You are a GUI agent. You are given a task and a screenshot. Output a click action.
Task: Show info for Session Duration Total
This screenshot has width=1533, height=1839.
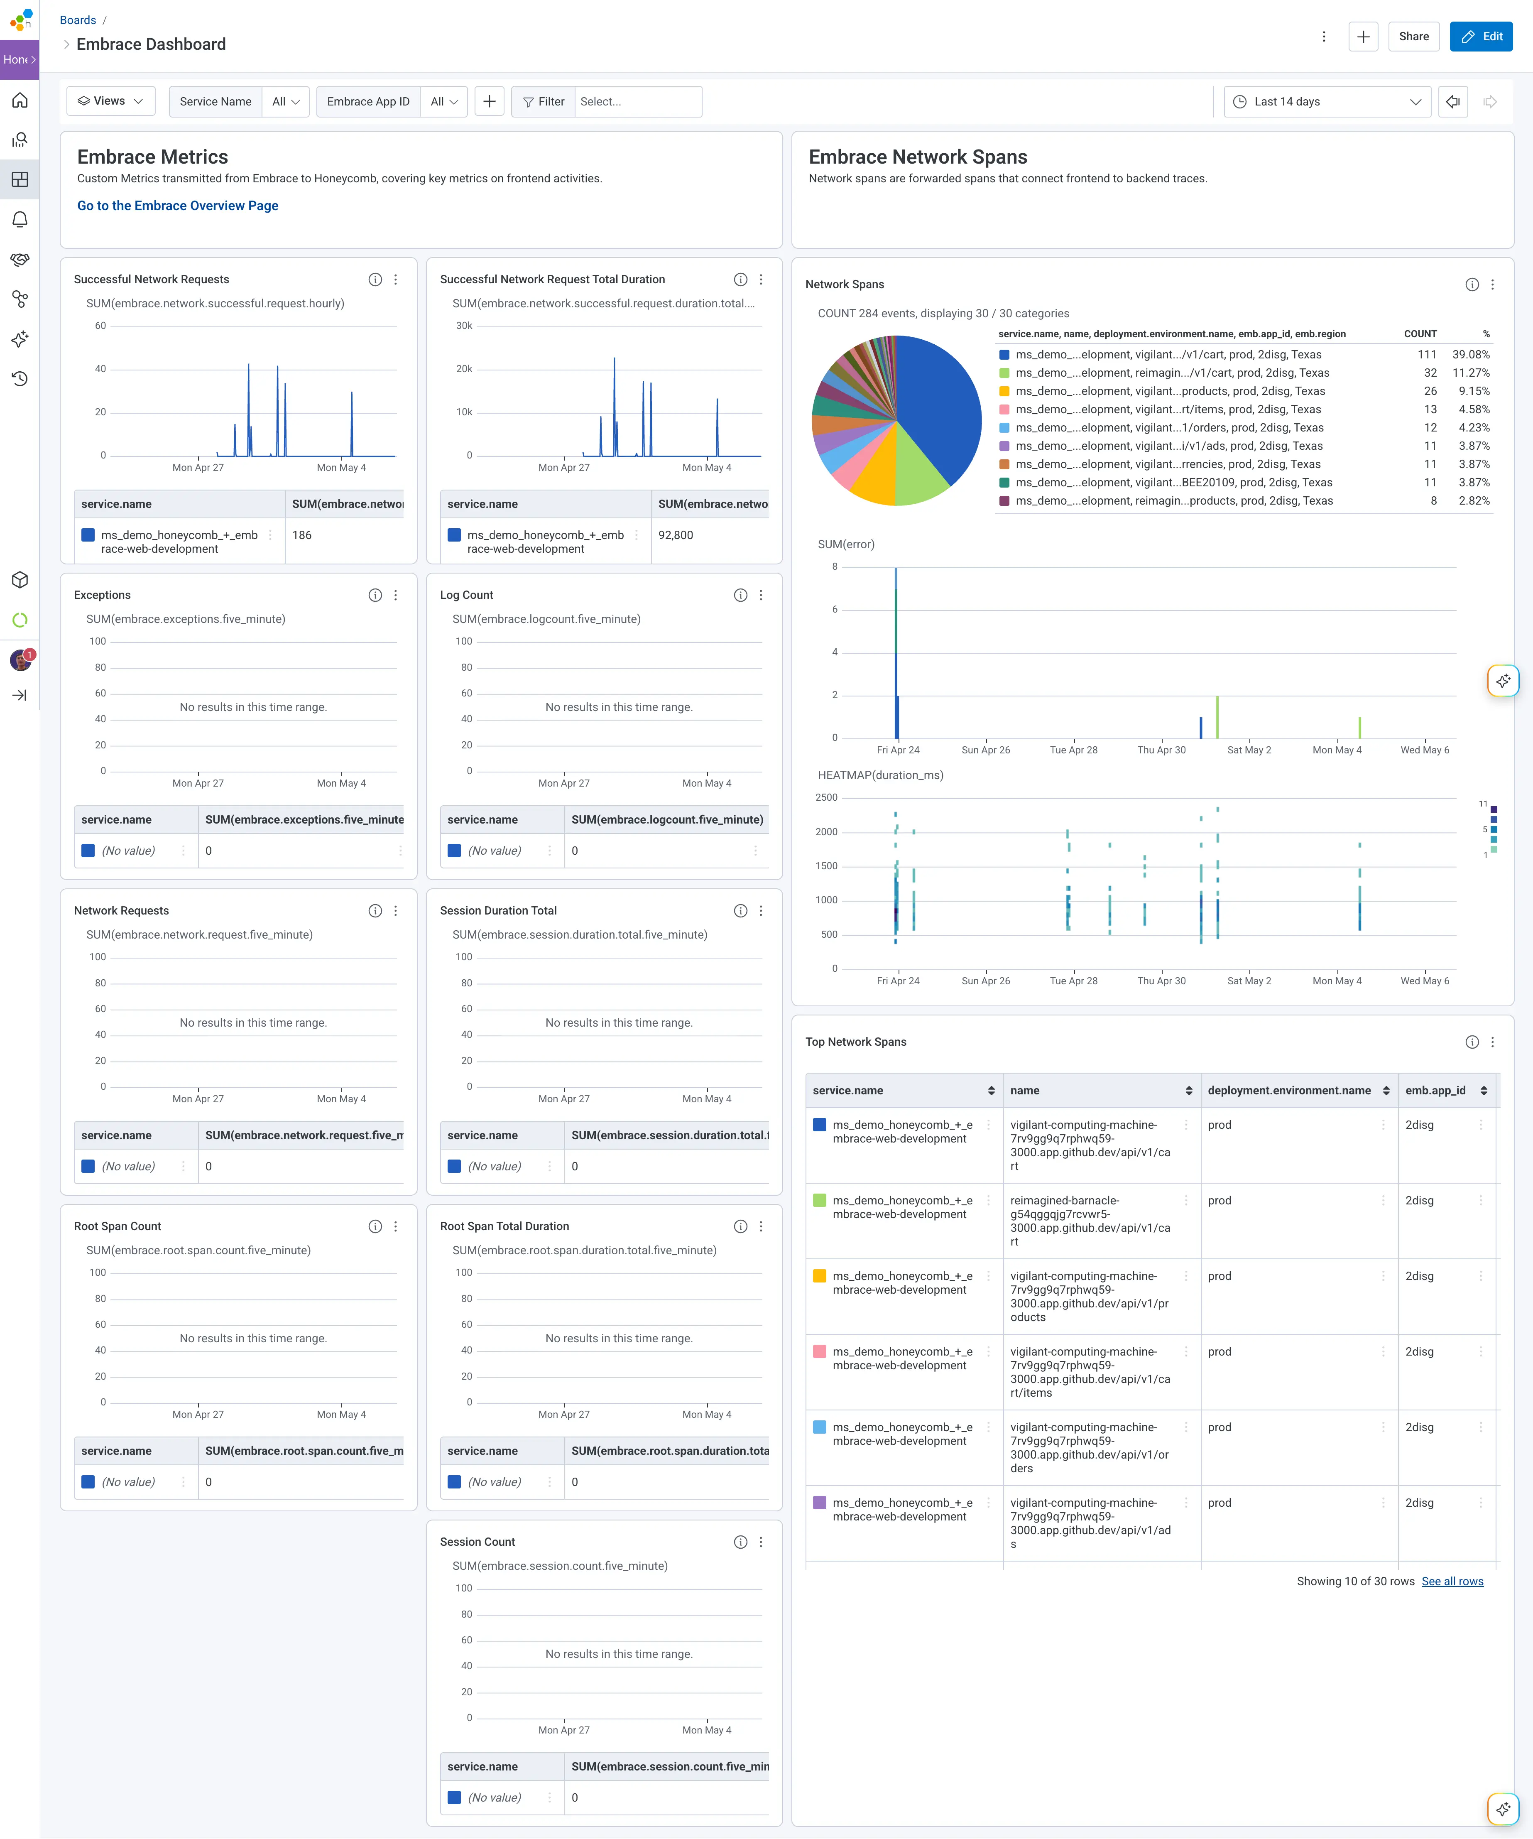point(740,911)
